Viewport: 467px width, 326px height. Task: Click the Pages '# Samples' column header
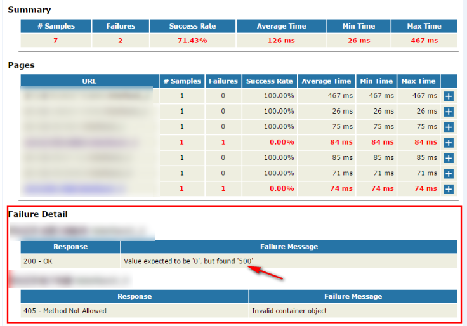pos(182,81)
